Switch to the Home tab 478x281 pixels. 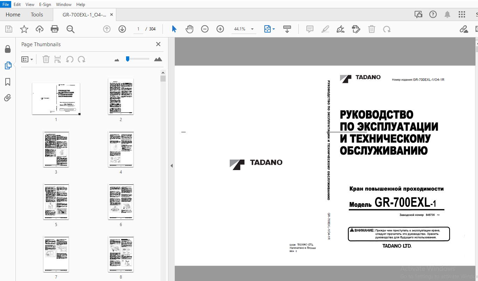(13, 15)
